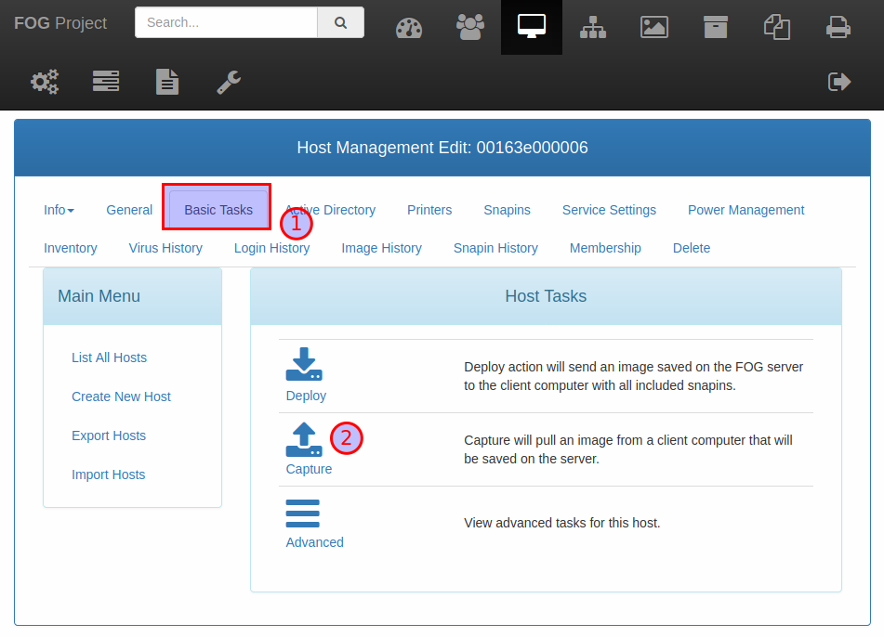
Task: Switch to Basic Tasks tab
Action: (x=218, y=210)
